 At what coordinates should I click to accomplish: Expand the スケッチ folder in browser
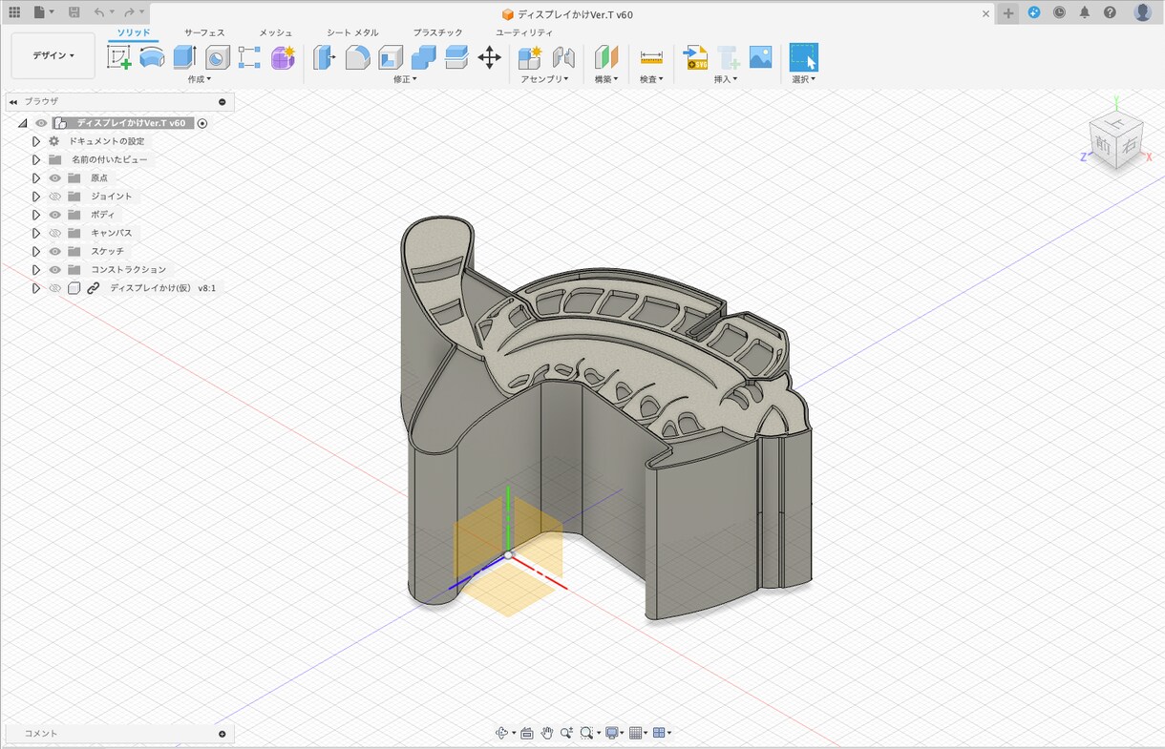point(36,251)
